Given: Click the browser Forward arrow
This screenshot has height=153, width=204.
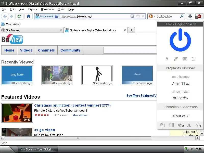Looking at the screenshot, I should (x=11, y=16).
